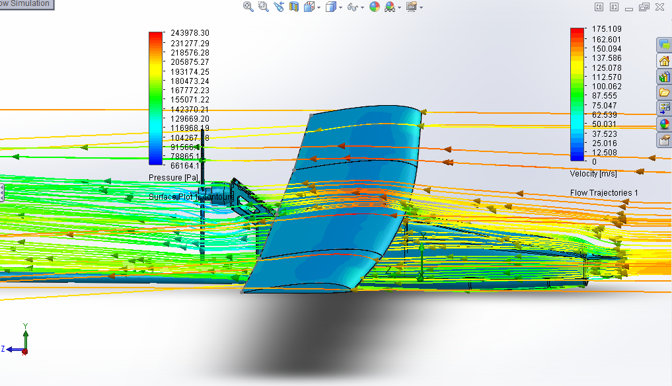
Task: Click the Previous View icon
Action: (x=278, y=7)
